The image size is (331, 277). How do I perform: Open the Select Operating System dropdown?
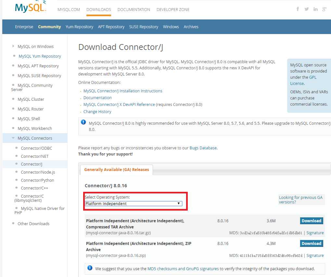click(134, 203)
